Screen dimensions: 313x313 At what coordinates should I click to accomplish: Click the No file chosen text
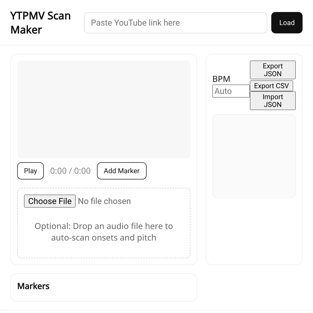tap(104, 201)
